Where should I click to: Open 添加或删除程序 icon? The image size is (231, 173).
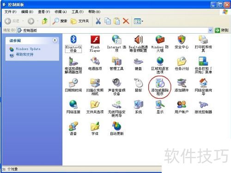(x=160, y=87)
